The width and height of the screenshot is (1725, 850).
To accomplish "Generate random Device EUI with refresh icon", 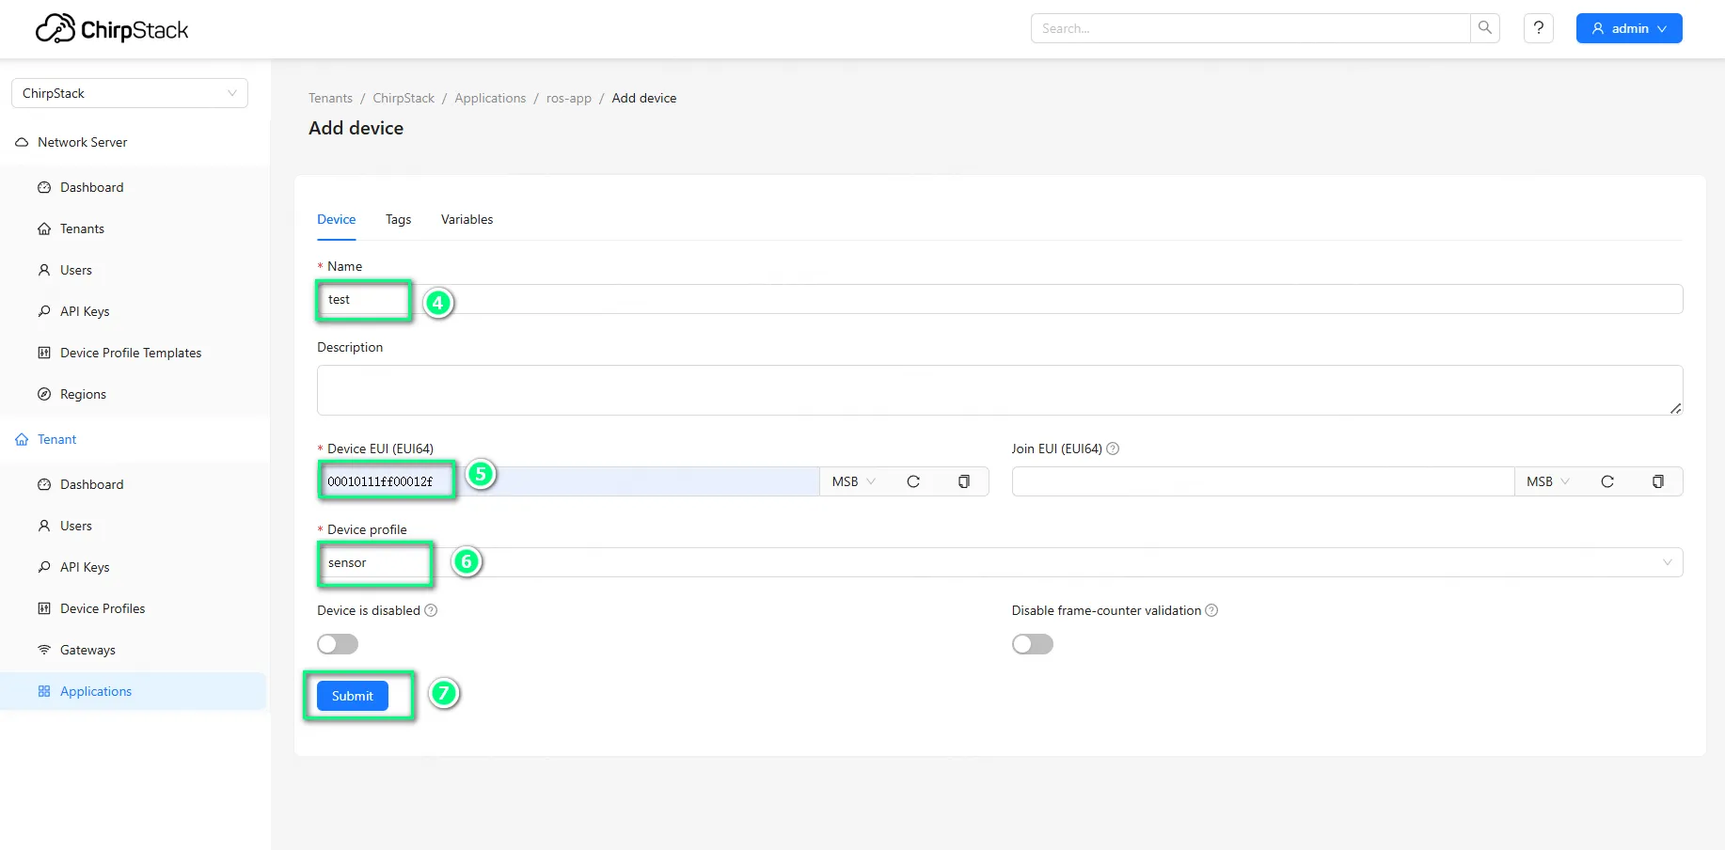I will click(x=912, y=481).
